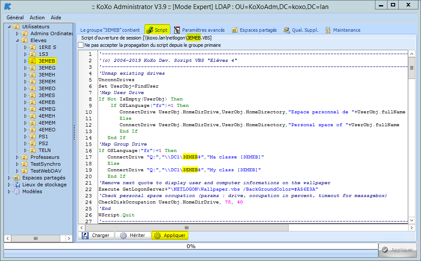Image resolution: width=421 pixels, height=261 pixels.
Task: Open the Action menu
Action: point(37,18)
